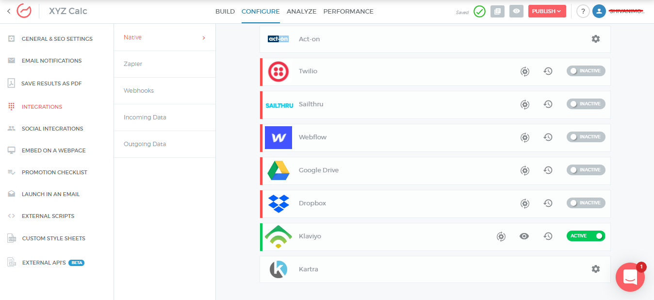Click Sailthru configure sync icon
The height and width of the screenshot is (300, 654).
pyautogui.click(x=525, y=104)
